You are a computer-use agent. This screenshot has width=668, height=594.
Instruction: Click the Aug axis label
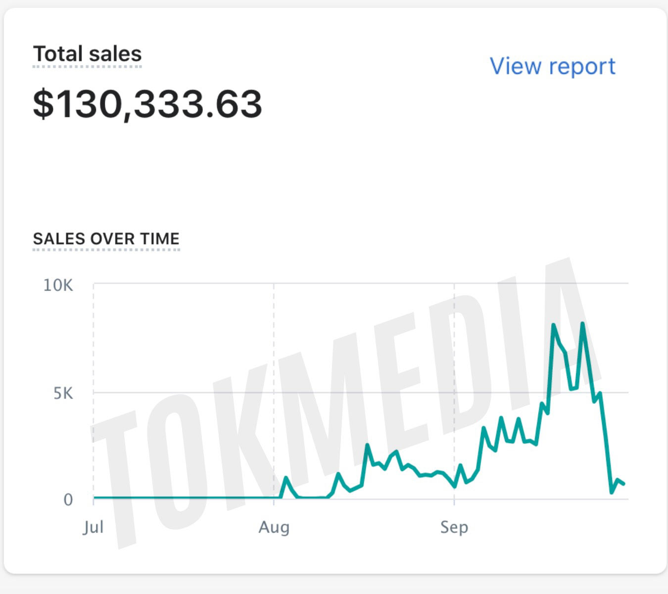pos(274,527)
